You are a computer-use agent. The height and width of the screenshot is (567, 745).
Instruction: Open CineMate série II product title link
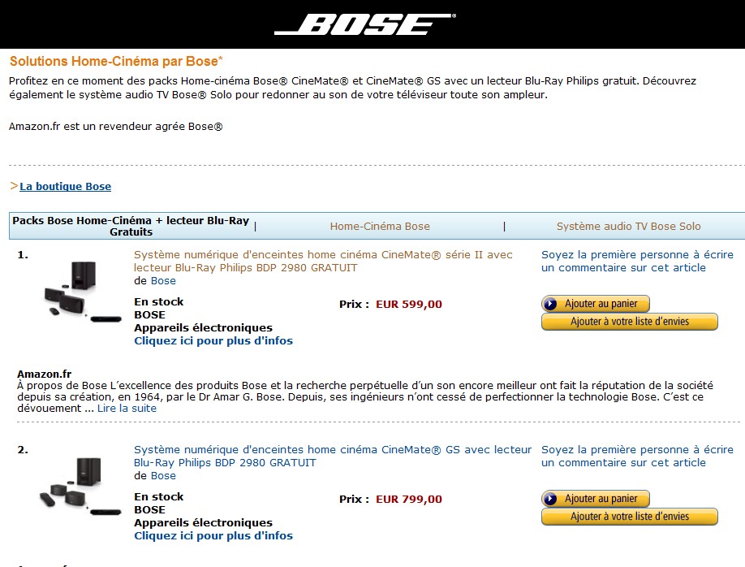pyautogui.click(x=323, y=261)
